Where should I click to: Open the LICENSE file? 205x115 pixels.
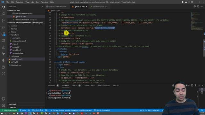(14, 62)
